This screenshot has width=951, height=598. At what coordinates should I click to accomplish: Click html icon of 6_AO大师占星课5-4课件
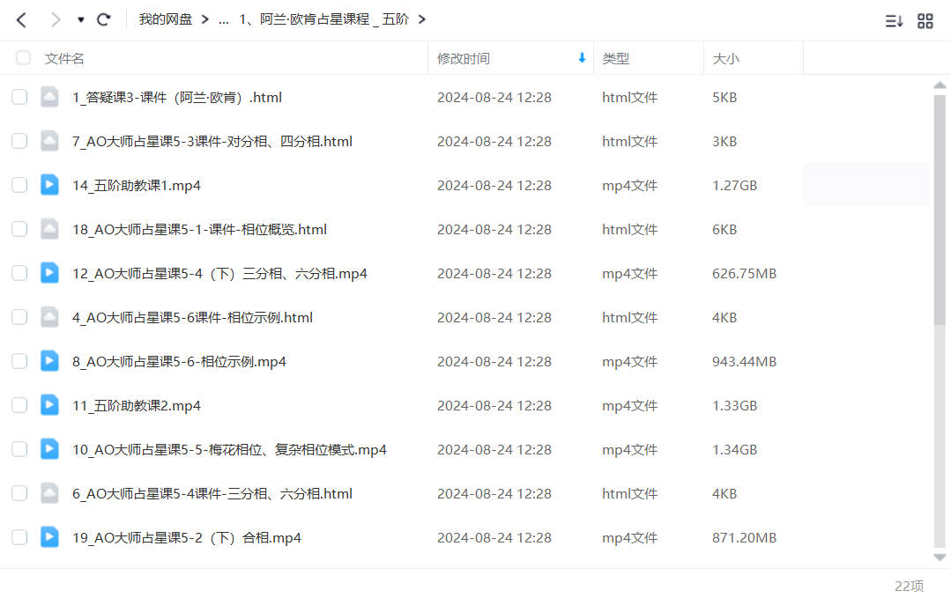(49, 493)
